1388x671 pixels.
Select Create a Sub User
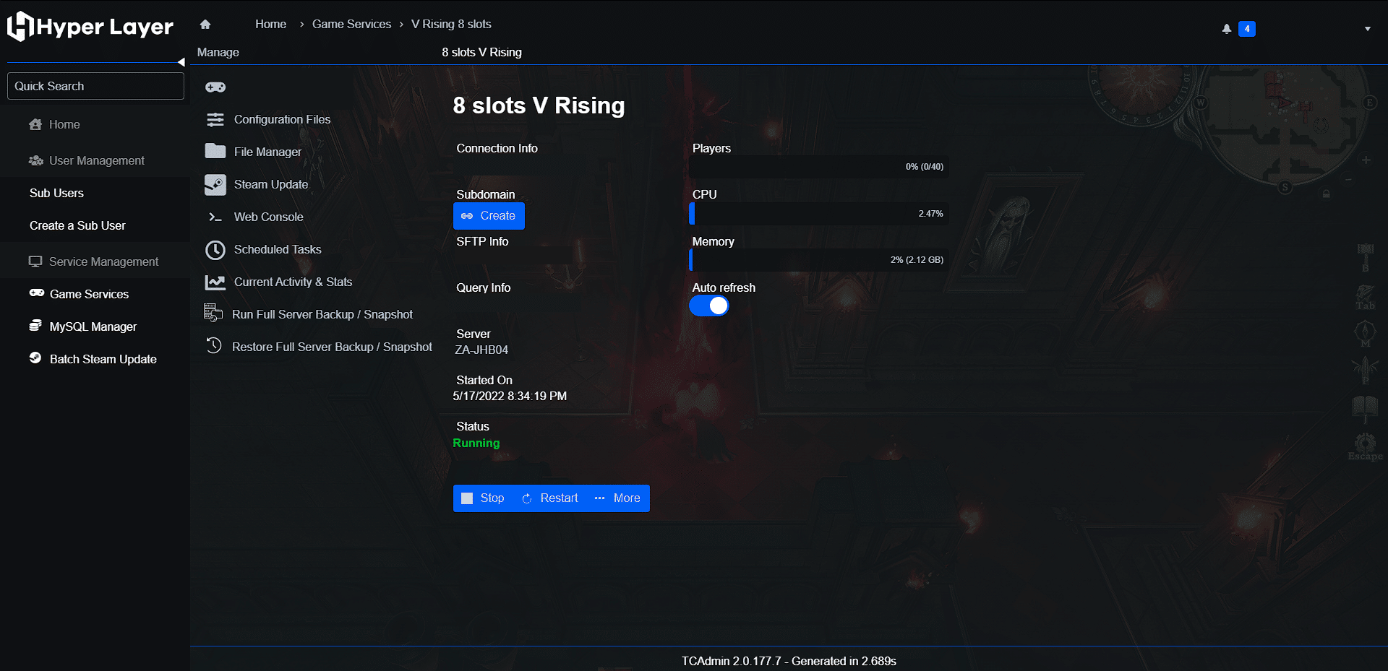(77, 225)
